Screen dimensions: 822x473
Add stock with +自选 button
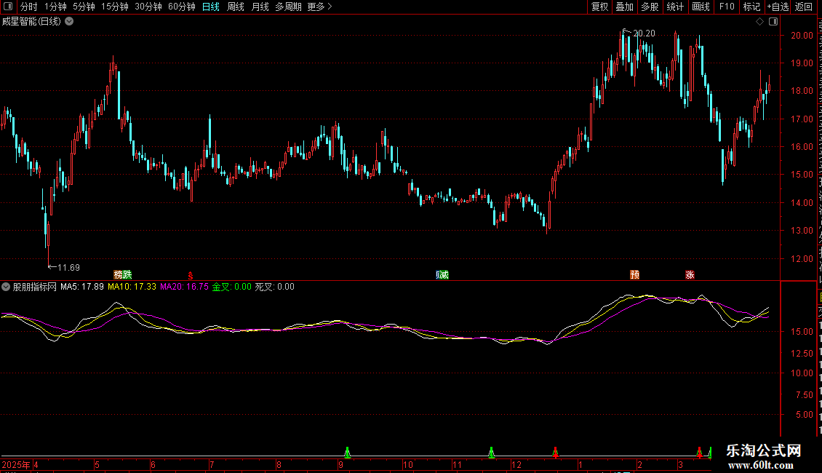tap(778, 7)
